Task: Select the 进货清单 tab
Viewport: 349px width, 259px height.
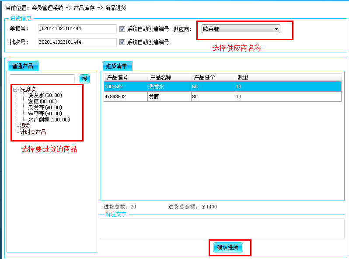Action: [117, 66]
